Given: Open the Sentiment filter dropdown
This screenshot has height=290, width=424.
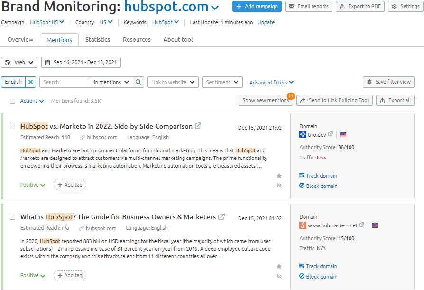Looking at the screenshot, I should (222, 82).
